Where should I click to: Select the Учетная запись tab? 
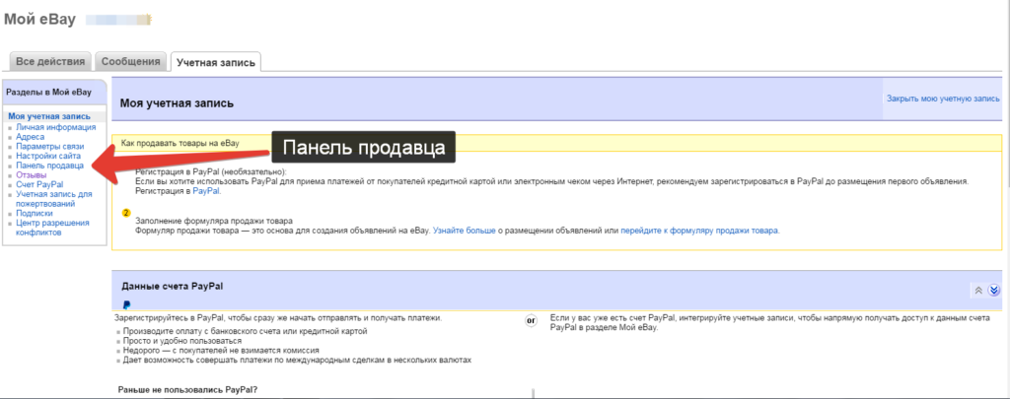point(216,62)
